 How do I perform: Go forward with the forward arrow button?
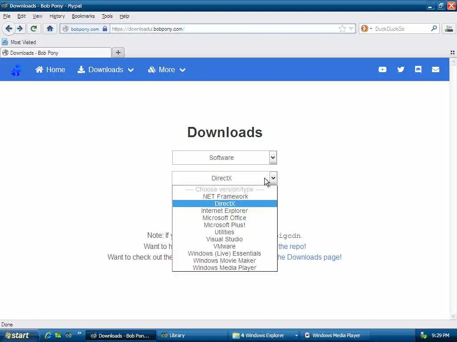tap(20, 28)
